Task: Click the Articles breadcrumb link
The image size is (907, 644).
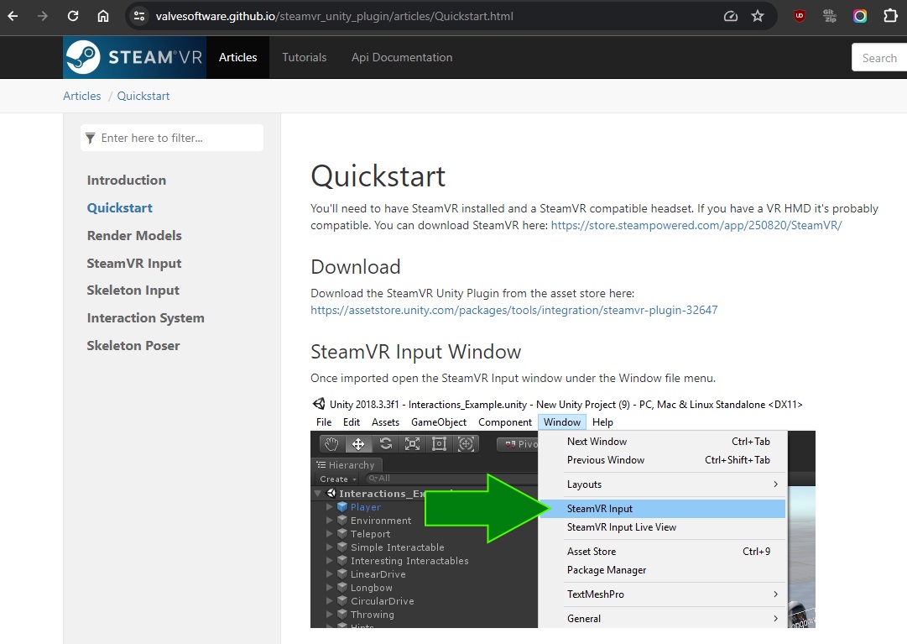Action: pos(82,96)
